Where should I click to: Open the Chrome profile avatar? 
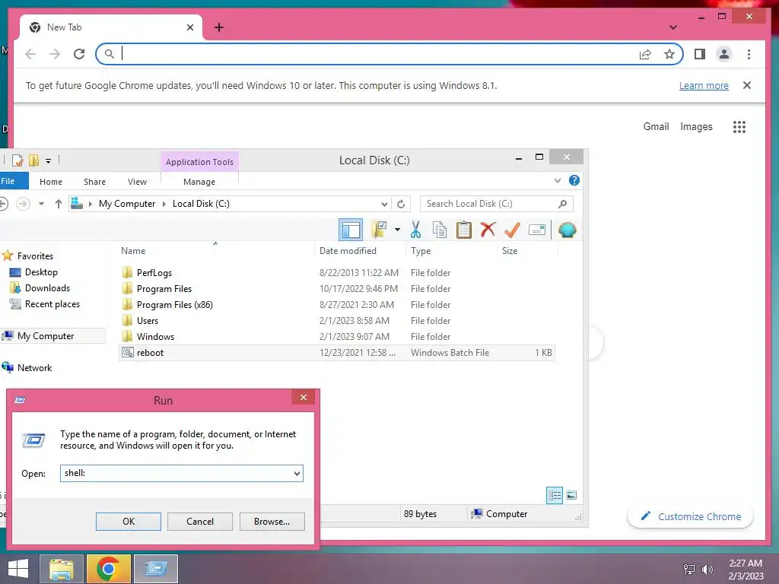(724, 54)
